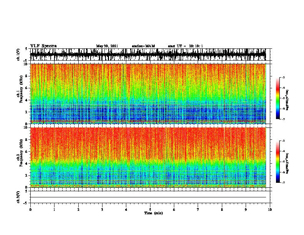304x235 pixels.
Task: Click the ch.1 color scale bar
Action: [x=278, y=98]
